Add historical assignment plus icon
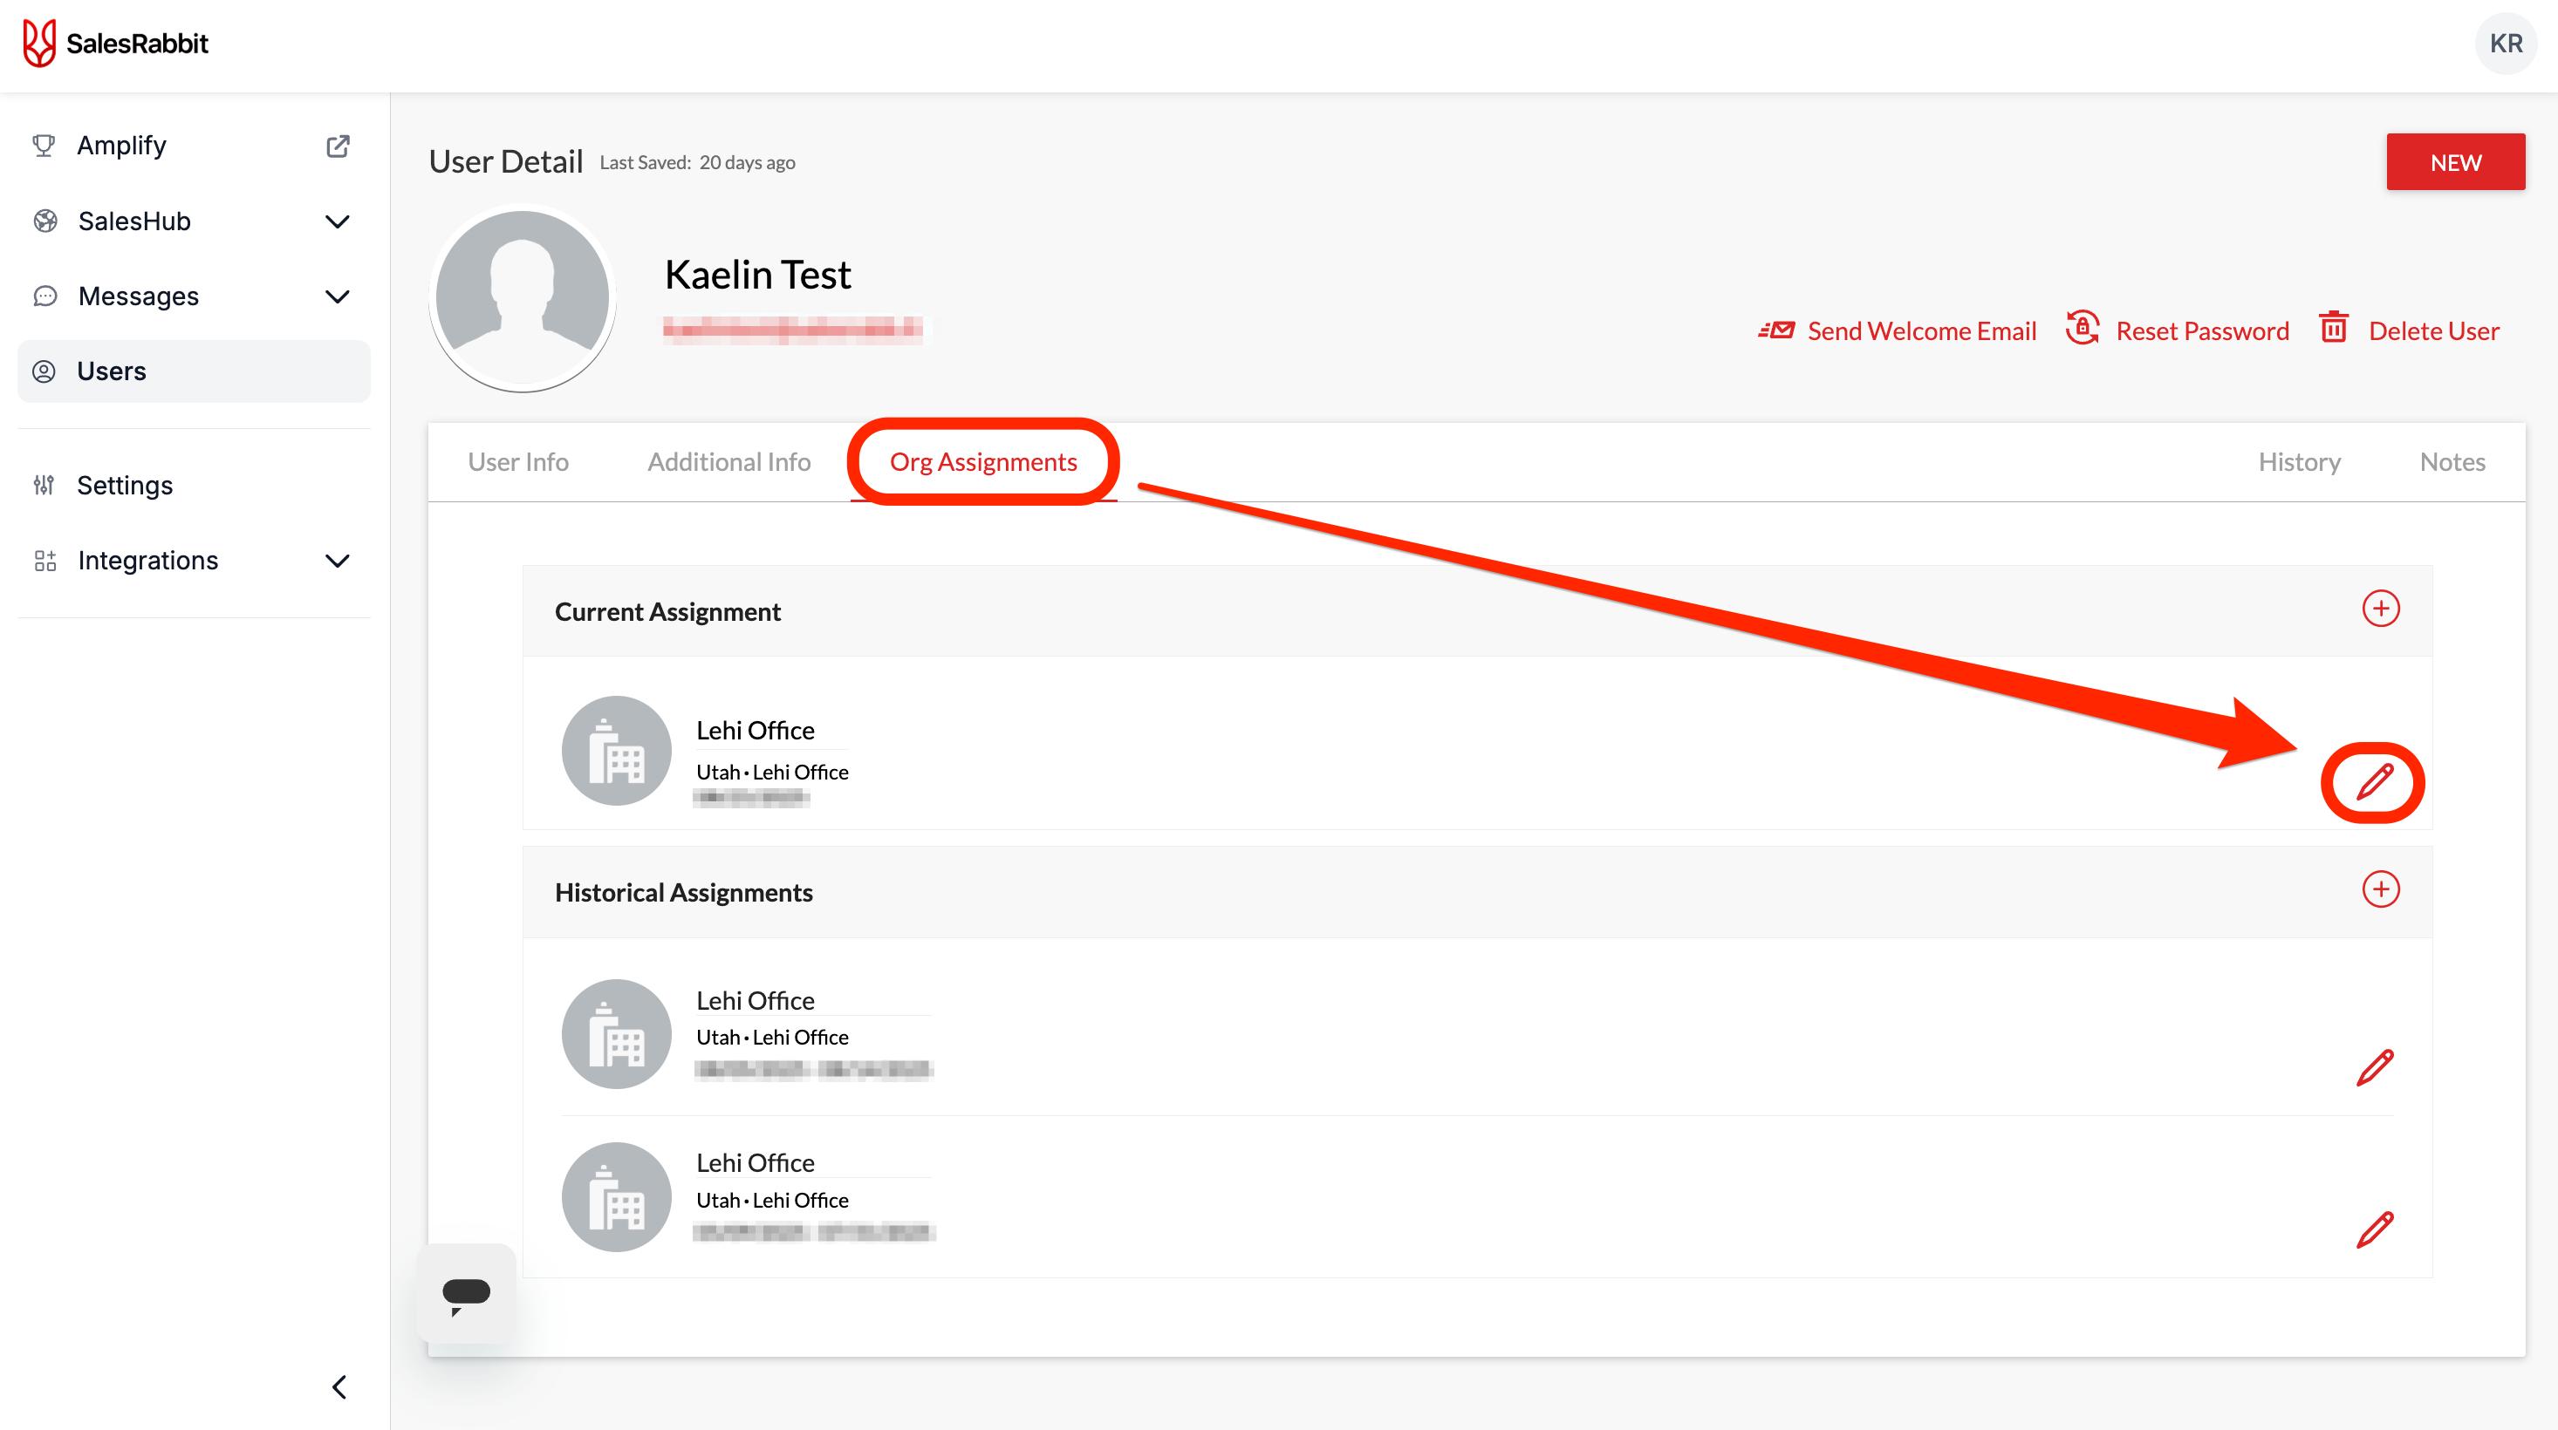 click(2380, 889)
